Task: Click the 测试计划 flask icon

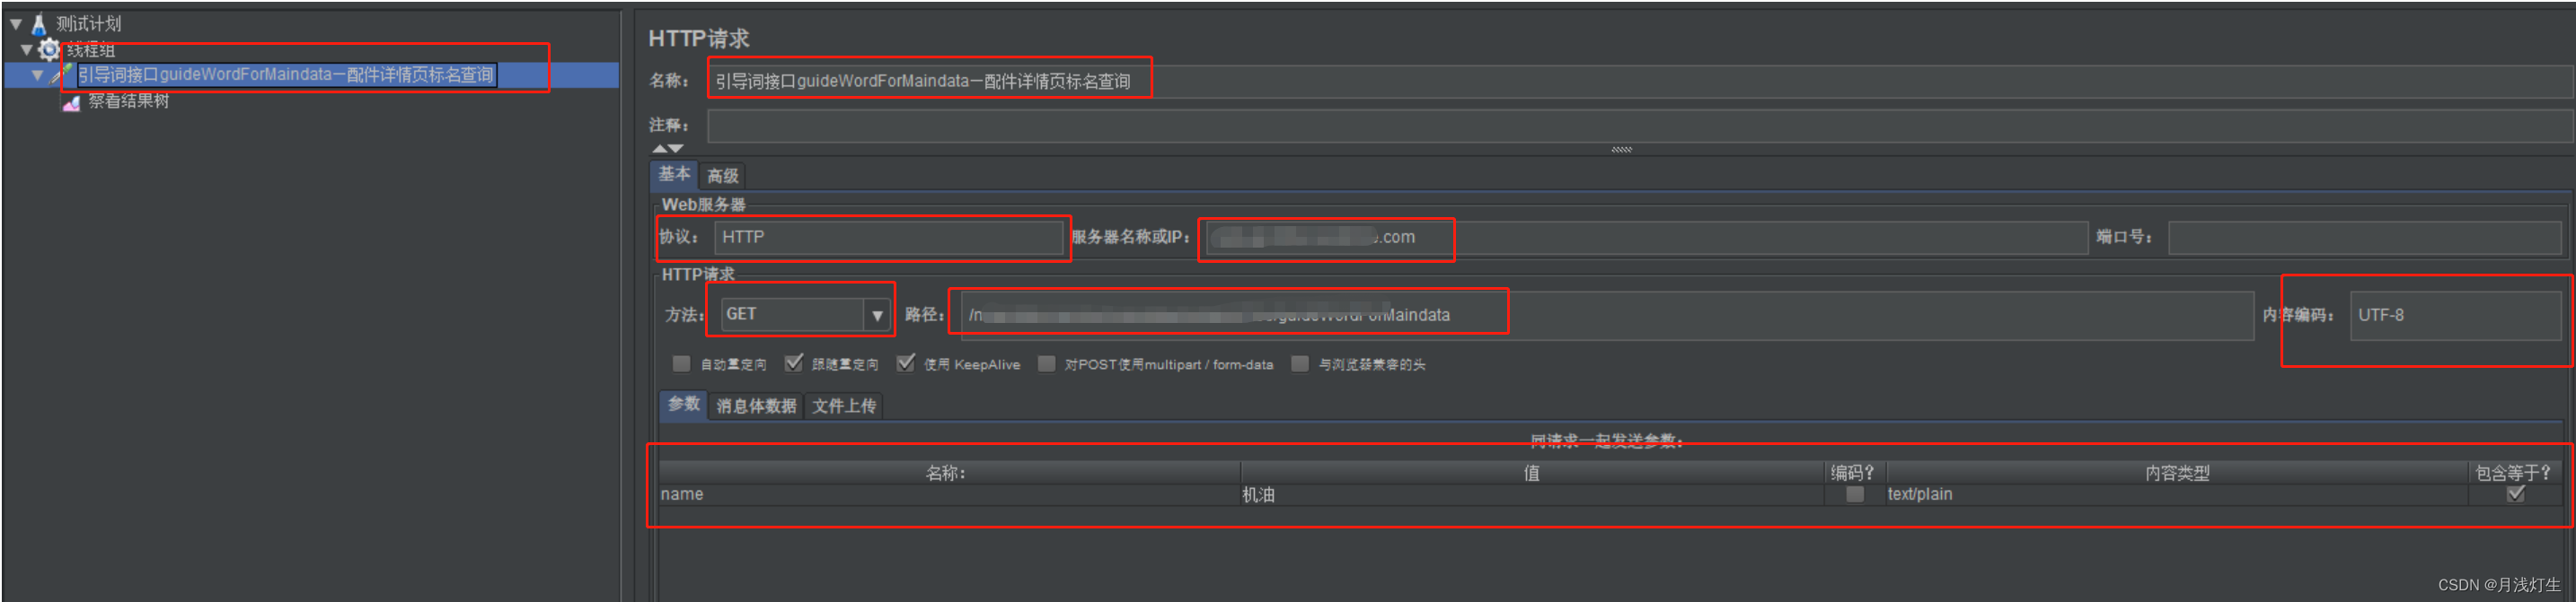Action: tap(39, 23)
